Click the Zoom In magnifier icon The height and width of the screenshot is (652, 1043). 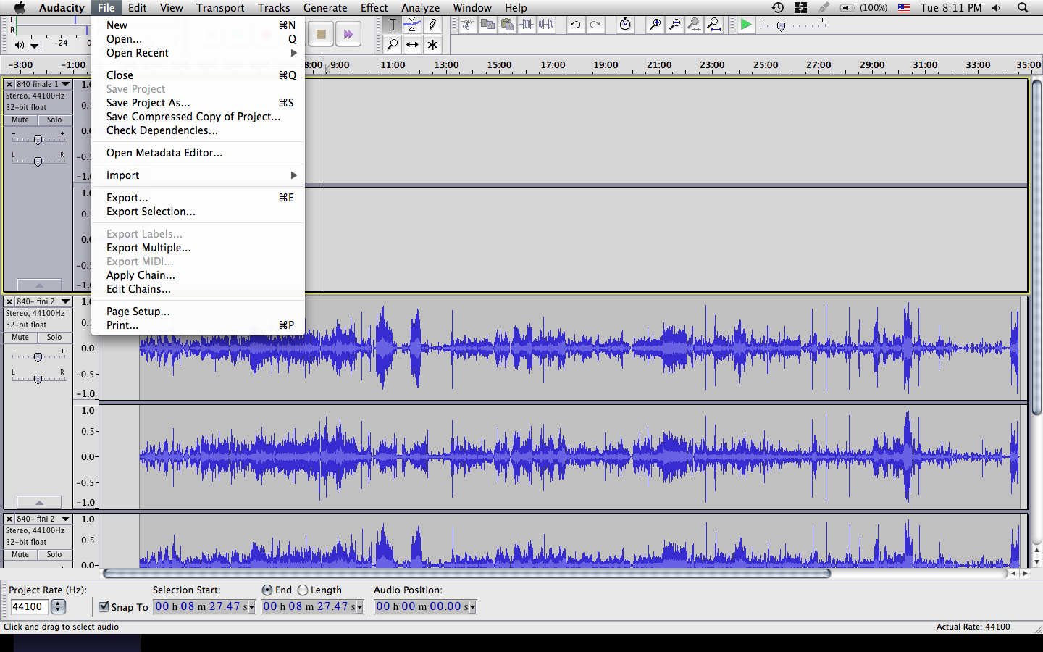coord(655,25)
